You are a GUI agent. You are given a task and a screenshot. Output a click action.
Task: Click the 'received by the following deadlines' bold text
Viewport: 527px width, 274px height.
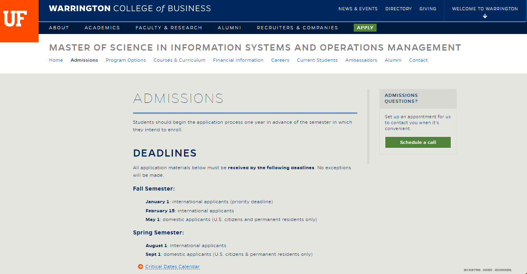click(271, 168)
